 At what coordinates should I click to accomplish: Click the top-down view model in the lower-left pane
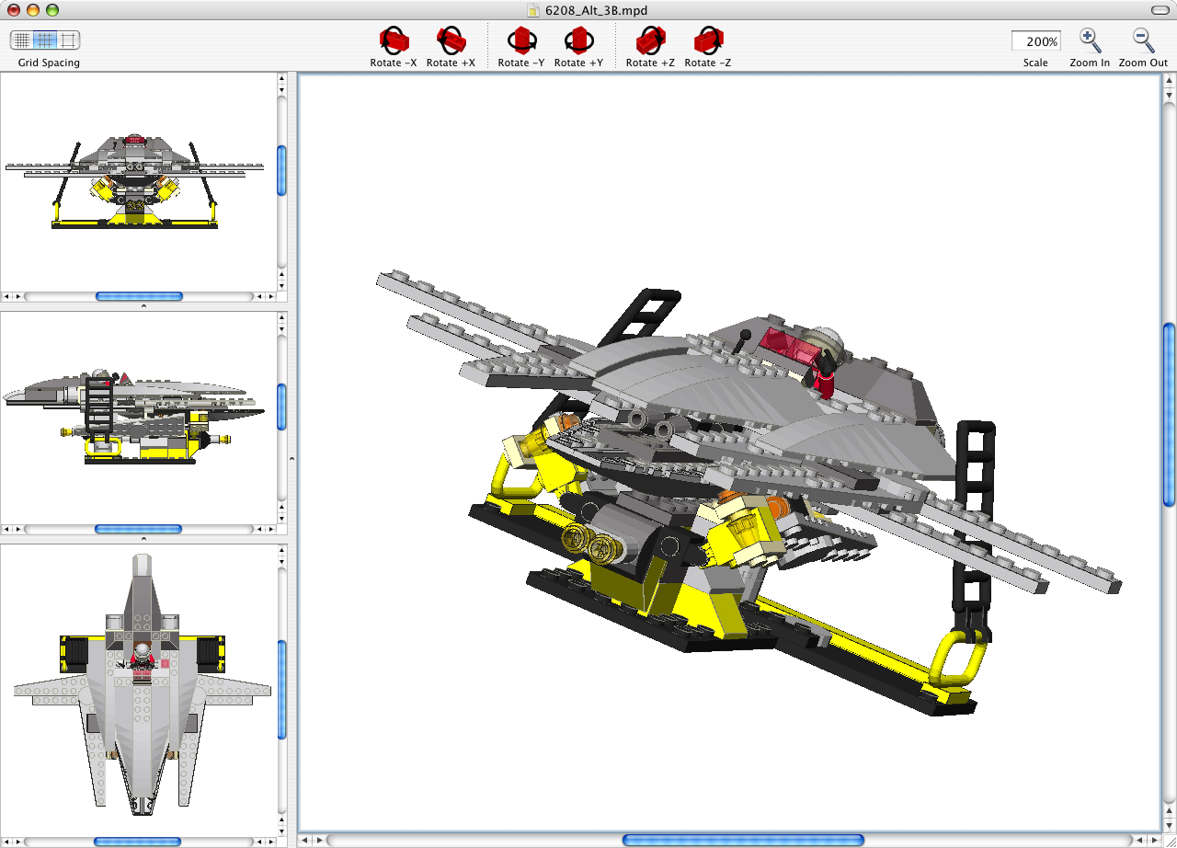pos(142,685)
